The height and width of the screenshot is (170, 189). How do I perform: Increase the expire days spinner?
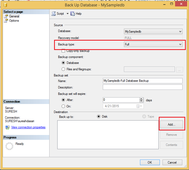pos(141,99)
